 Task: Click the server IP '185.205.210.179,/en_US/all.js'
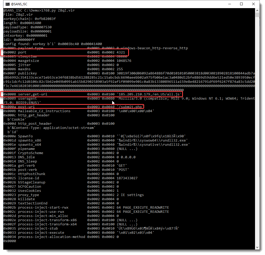(149, 94)
